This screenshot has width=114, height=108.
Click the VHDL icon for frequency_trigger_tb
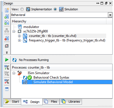[x=25, y=40]
